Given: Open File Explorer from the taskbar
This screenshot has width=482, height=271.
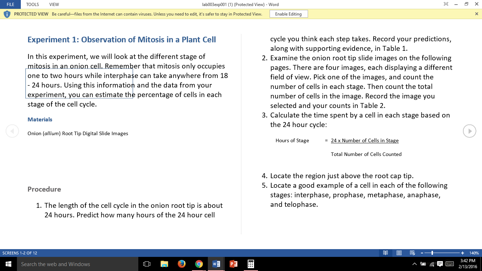Looking at the screenshot, I should coord(164,264).
